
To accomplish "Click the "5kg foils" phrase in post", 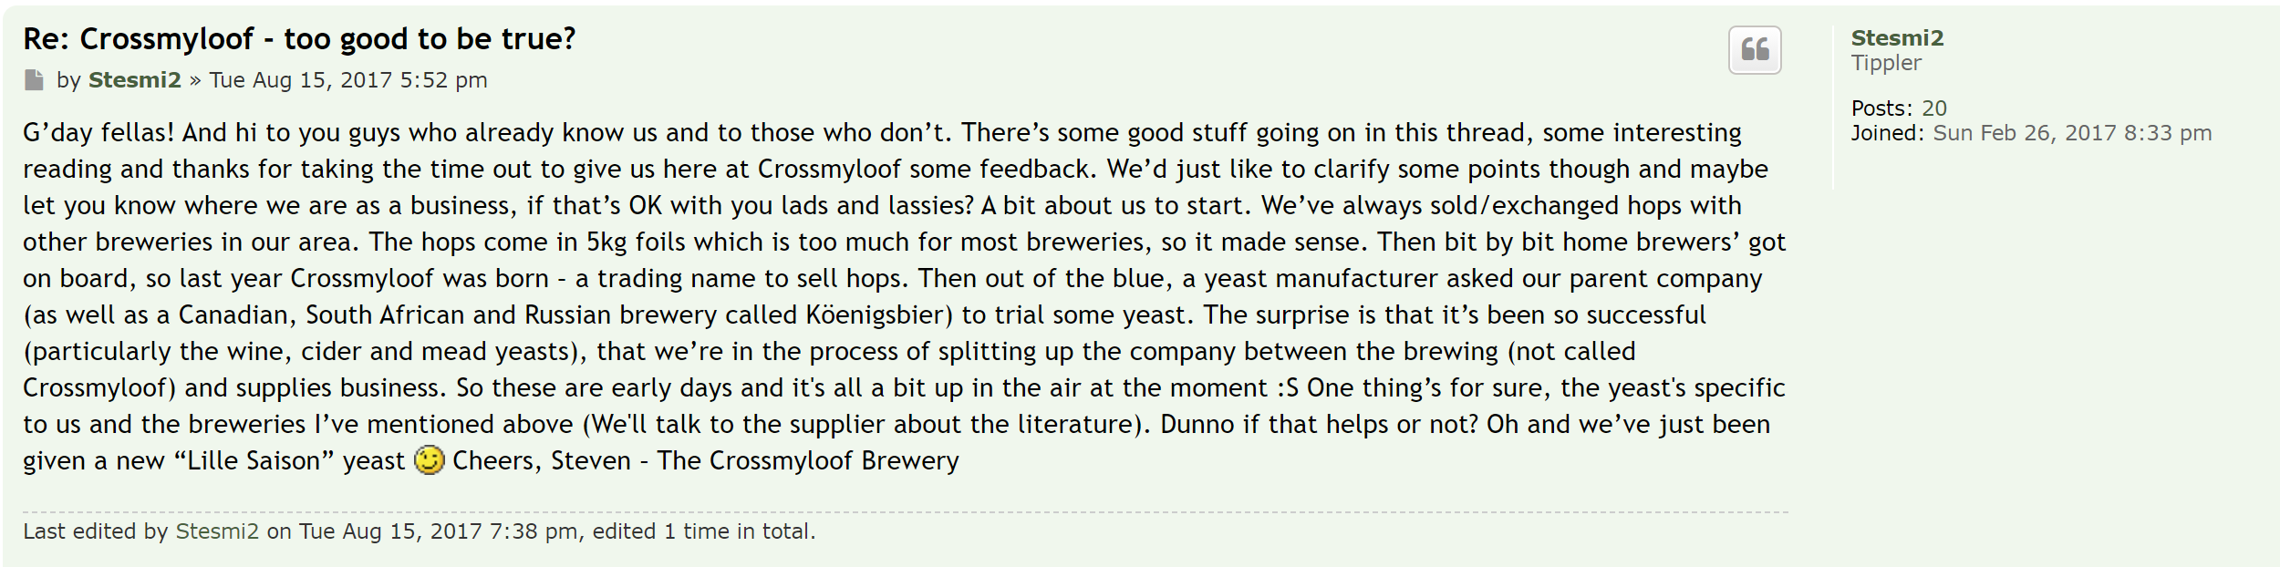I will pos(651,242).
